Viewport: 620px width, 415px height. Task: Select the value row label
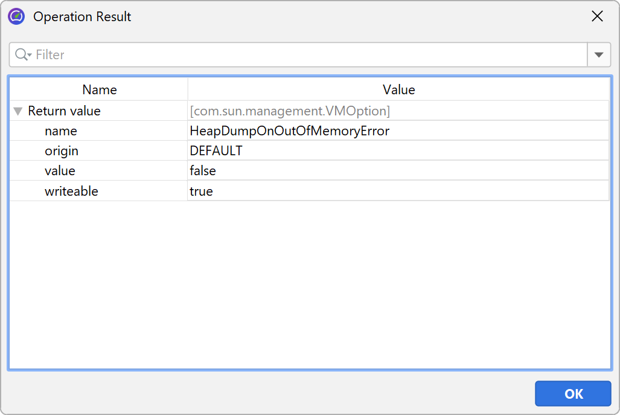[x=60, y=171]
